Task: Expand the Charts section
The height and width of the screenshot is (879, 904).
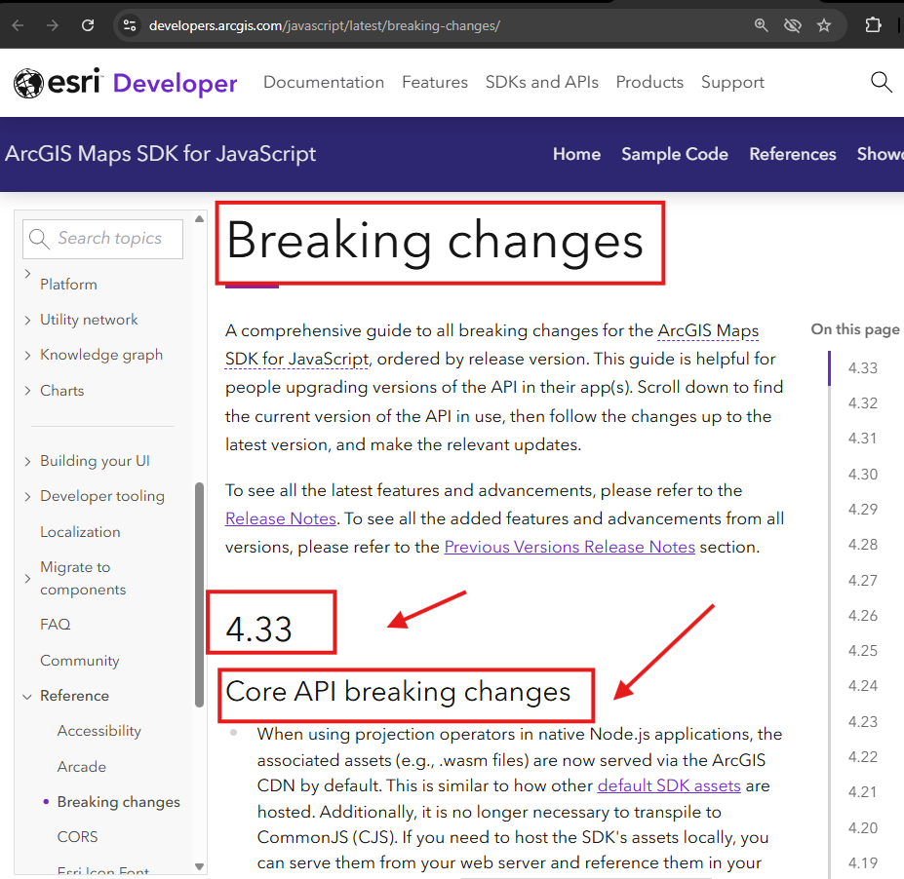Action: [27, 391]
